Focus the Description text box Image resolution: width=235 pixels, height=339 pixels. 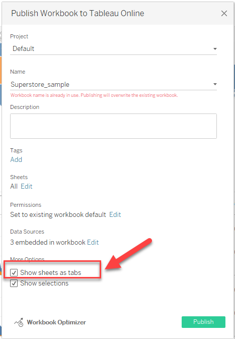tap(113, 126)
